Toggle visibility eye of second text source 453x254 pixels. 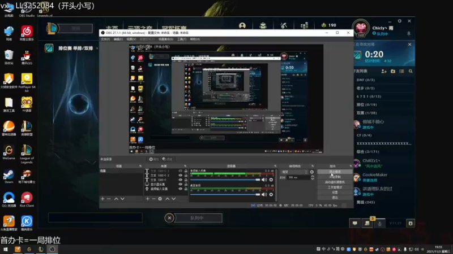[x=180, y=176]
